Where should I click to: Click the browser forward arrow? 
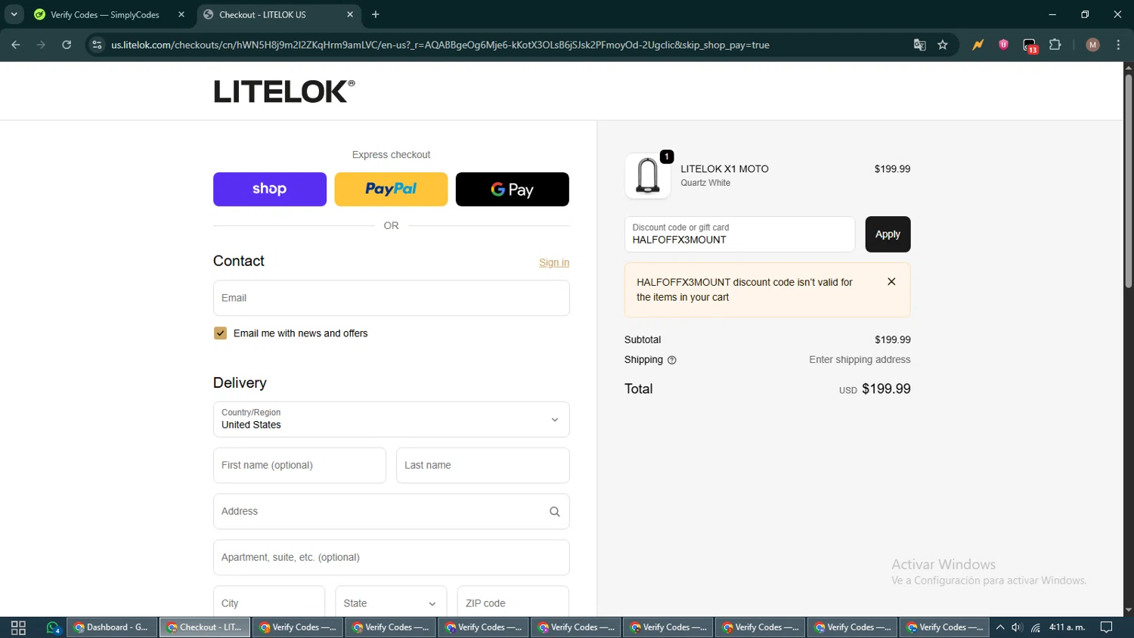(41, 45)
